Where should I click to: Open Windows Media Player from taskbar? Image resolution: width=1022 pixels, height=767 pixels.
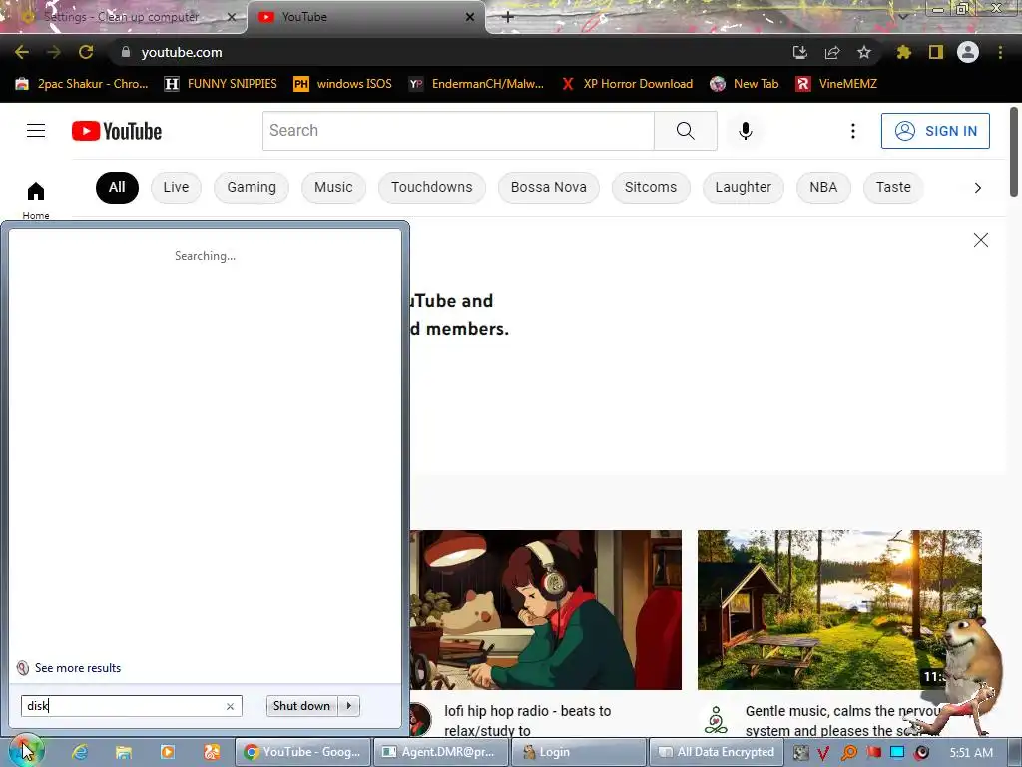(168, 752)
